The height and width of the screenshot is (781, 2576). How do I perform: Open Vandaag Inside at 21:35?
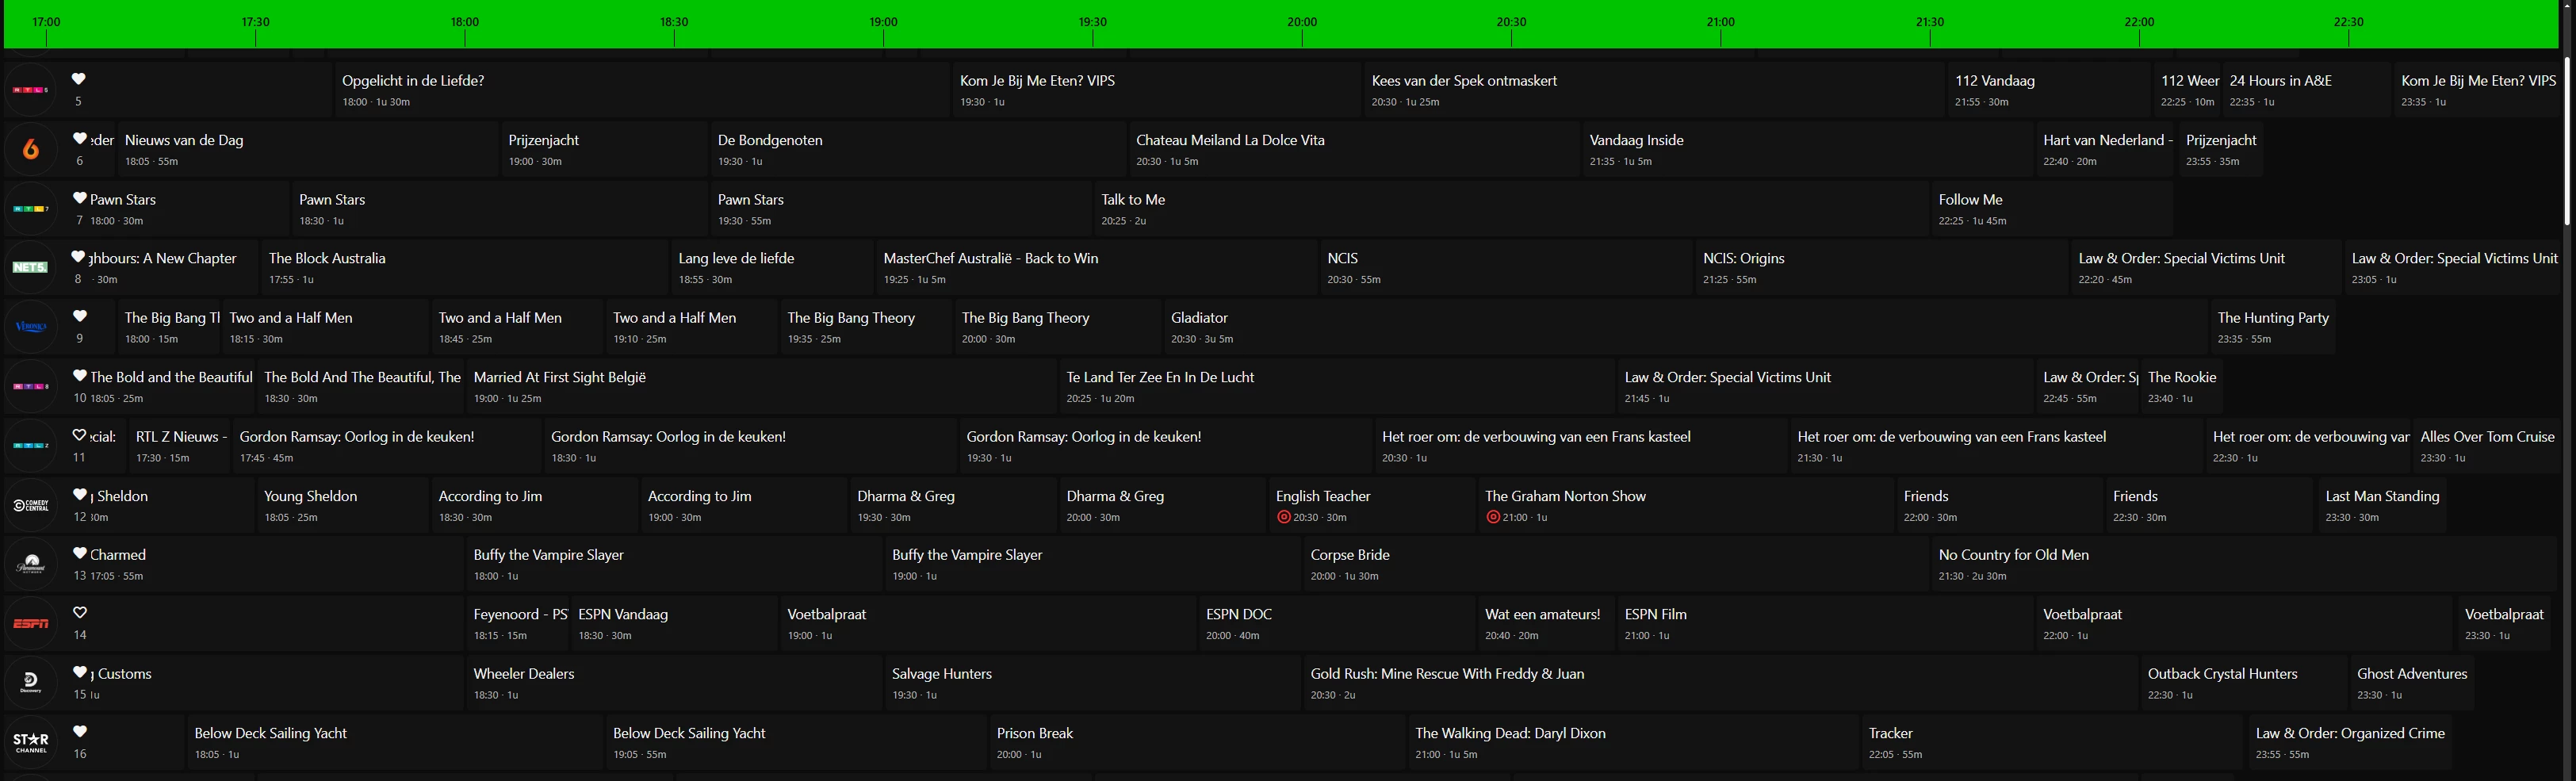tap(1808, 150)
